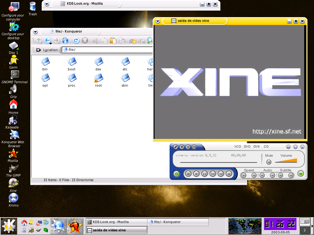Clear the Konqueror location bar with X icon

[x=38, y=50]
